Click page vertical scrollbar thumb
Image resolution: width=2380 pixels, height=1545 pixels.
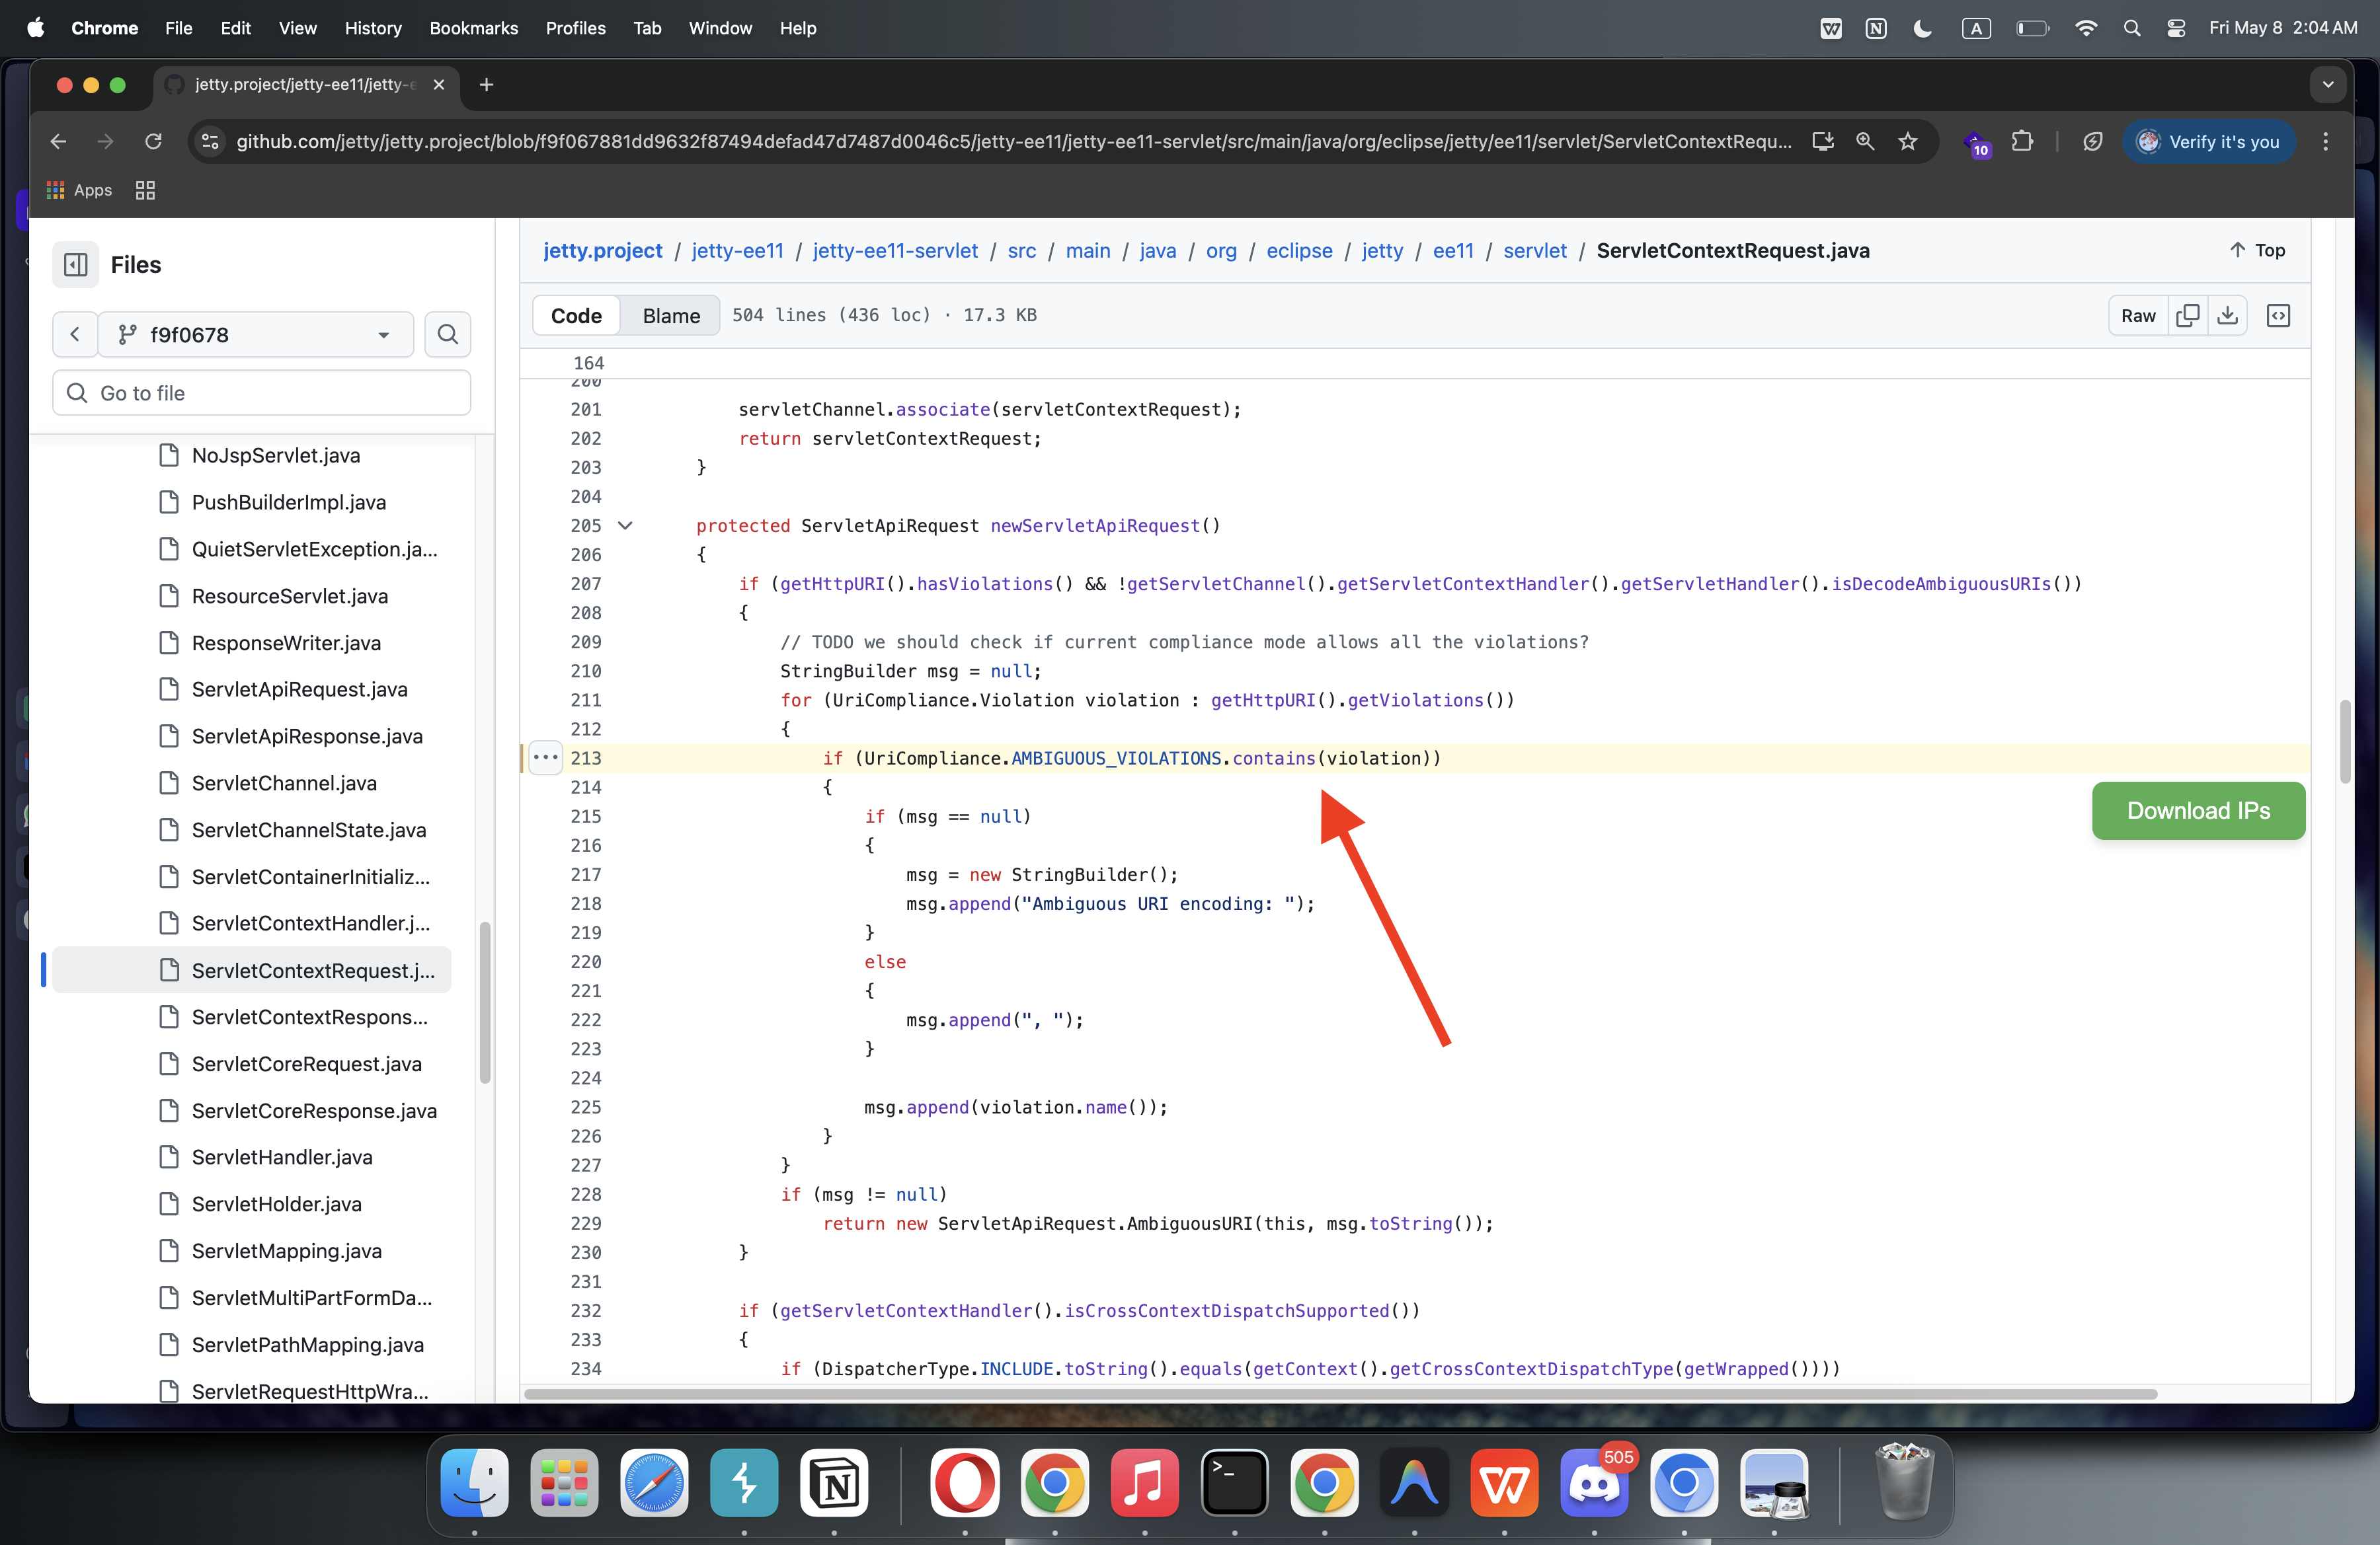pyautogui.click(x=2345, y=741)
